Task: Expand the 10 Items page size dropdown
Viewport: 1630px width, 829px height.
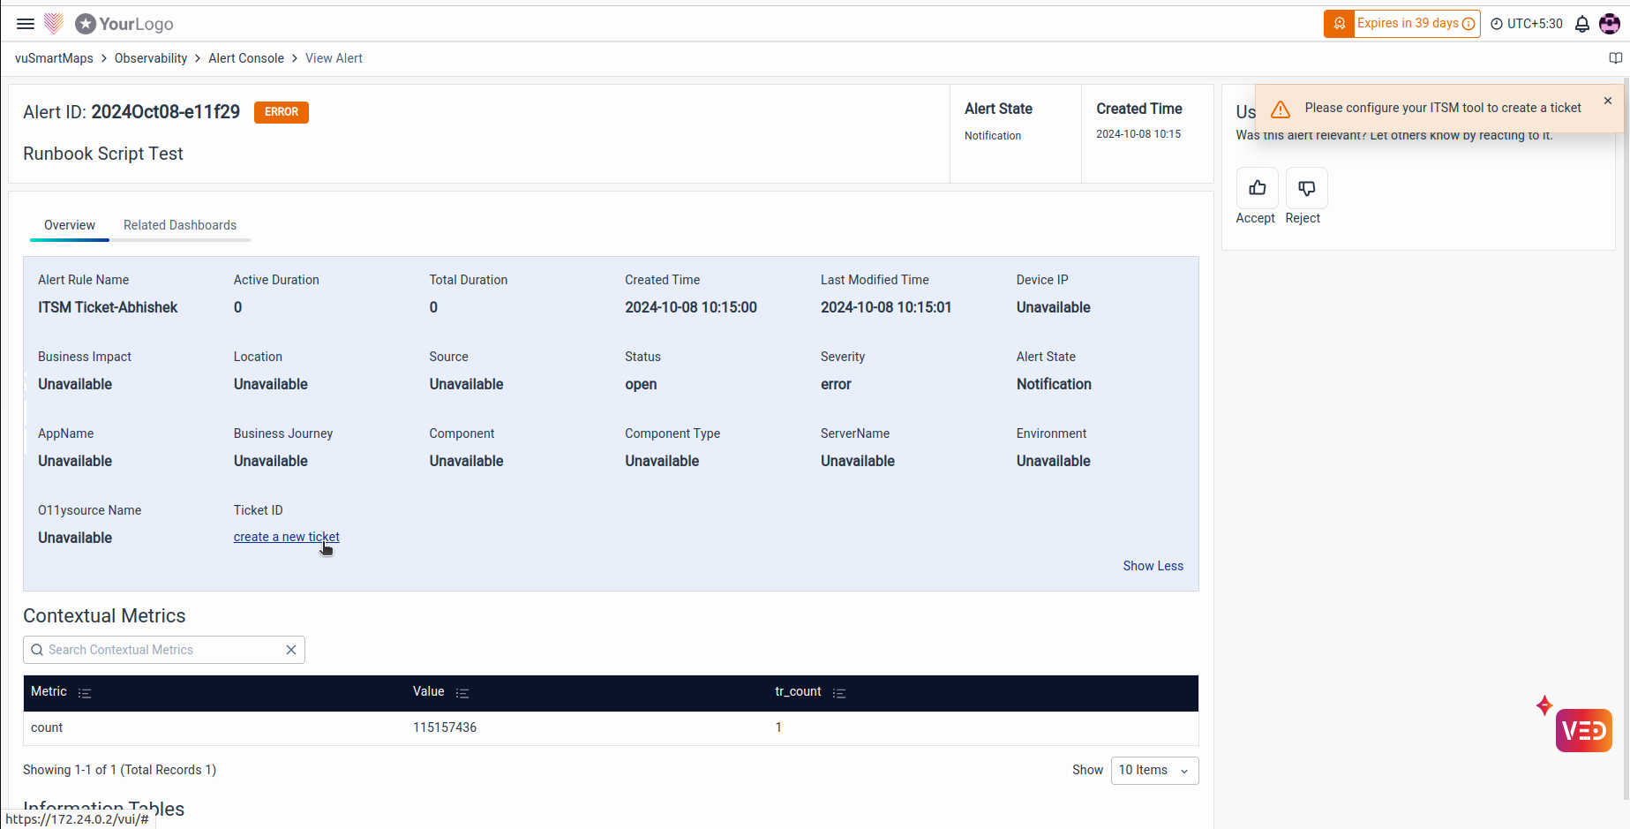Action: (x=1153, y=771)
